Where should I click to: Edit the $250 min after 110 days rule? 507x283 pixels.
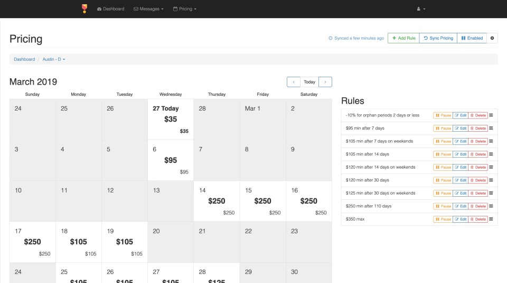click(x=461, y=206)
